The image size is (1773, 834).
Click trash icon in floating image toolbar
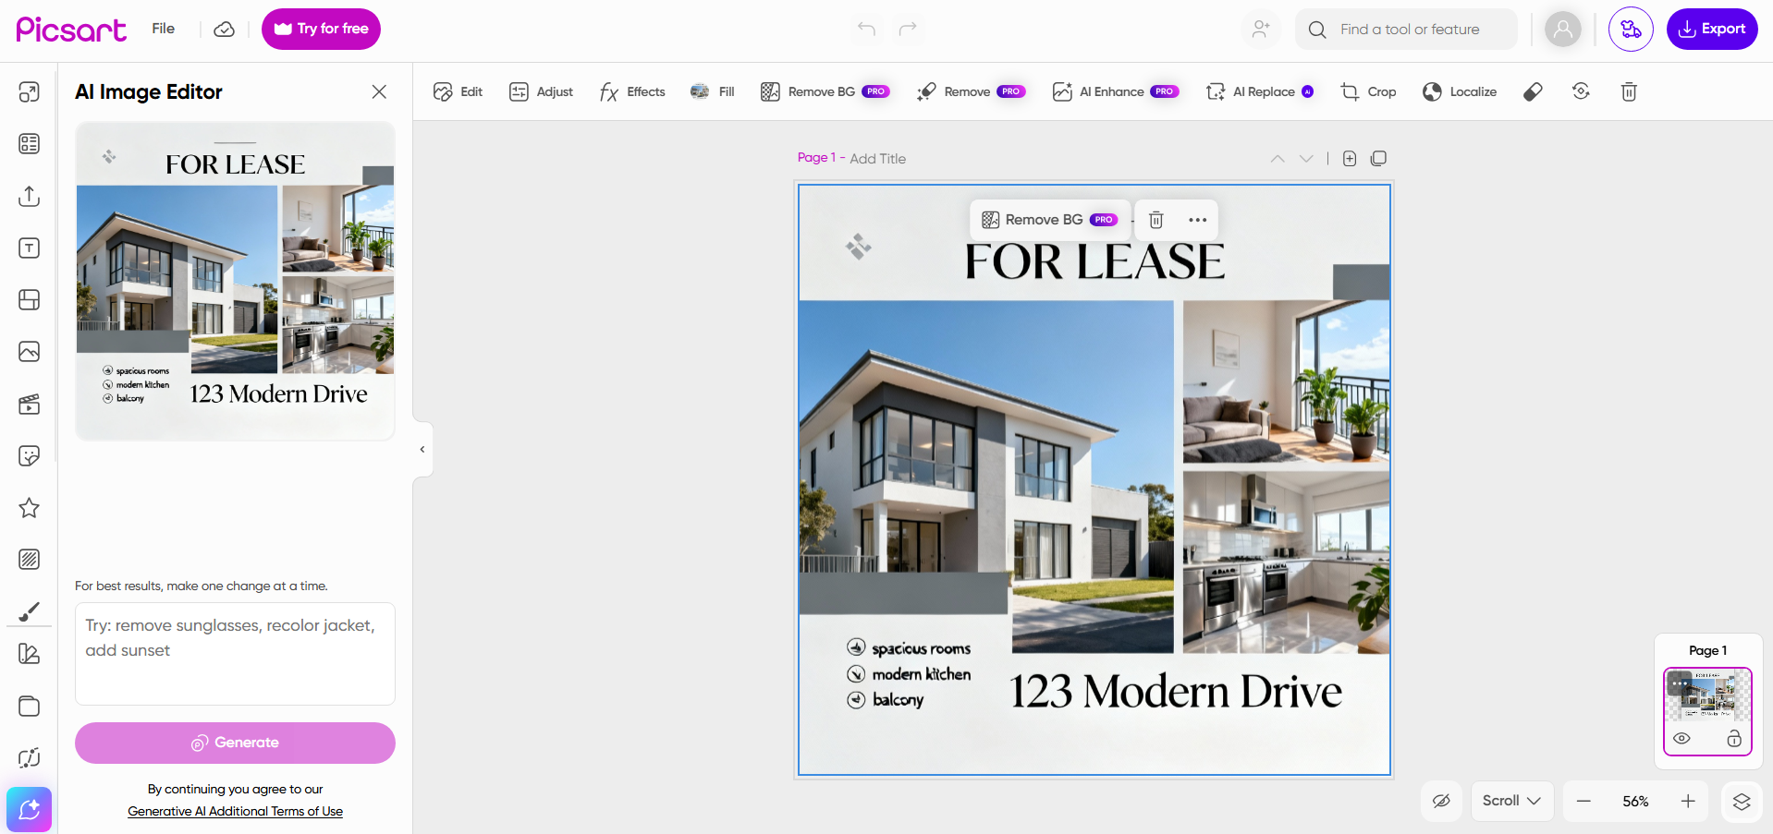[x=1156, y=220]
